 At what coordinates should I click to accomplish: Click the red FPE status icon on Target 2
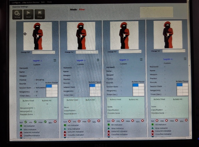click(79, 121)
